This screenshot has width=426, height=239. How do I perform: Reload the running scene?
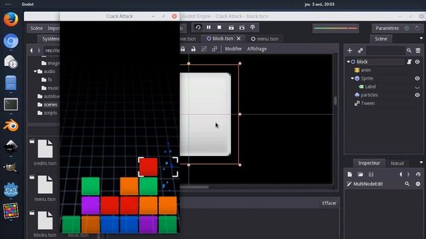coord(198,27)
